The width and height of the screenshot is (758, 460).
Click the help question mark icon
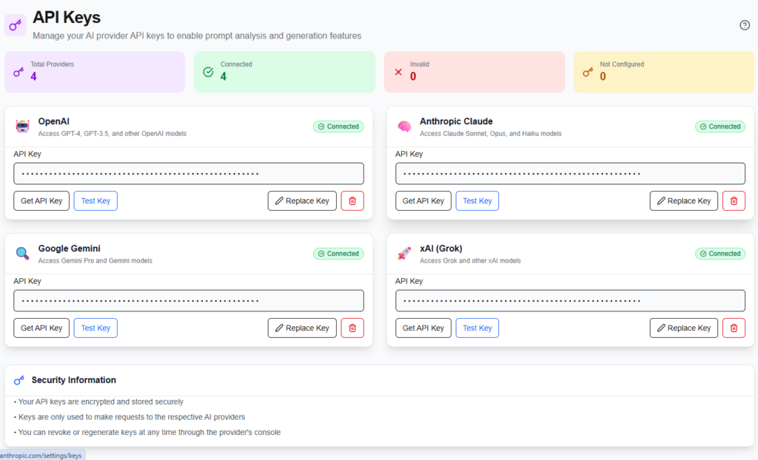coord(745,25)
